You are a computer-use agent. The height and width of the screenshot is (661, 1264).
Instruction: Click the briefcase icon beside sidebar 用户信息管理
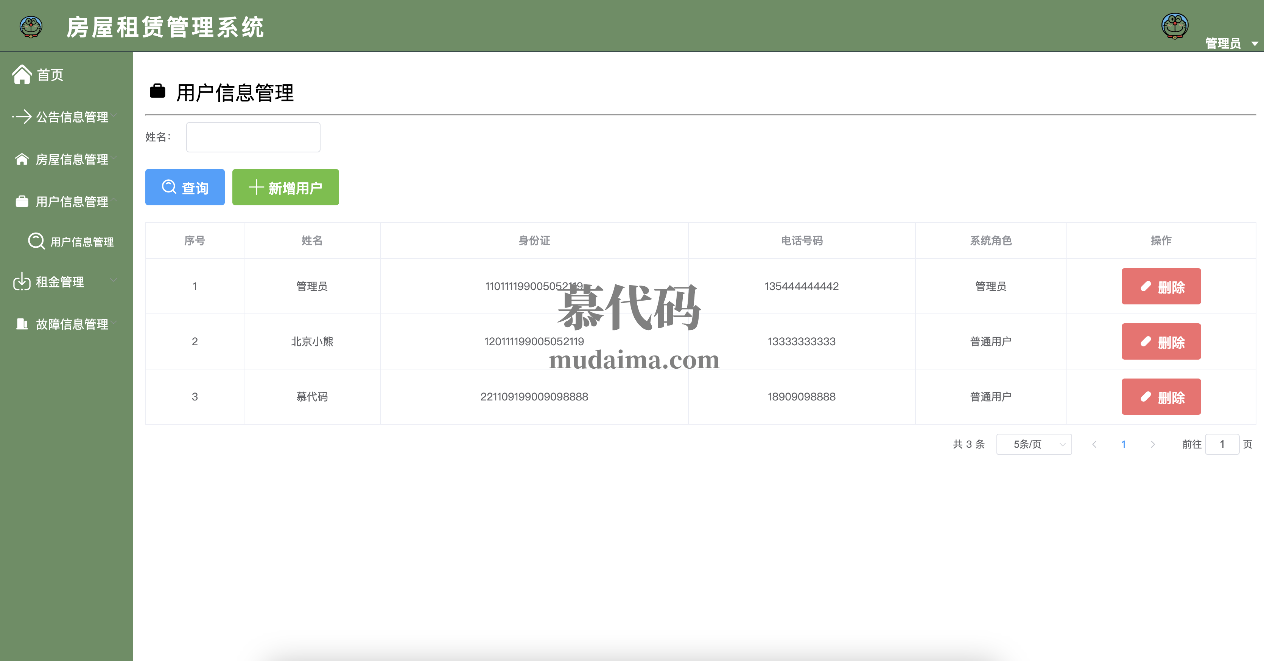[22, 202]
